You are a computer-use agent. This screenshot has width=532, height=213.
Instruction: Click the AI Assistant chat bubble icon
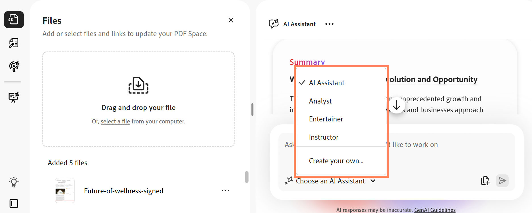274,24
